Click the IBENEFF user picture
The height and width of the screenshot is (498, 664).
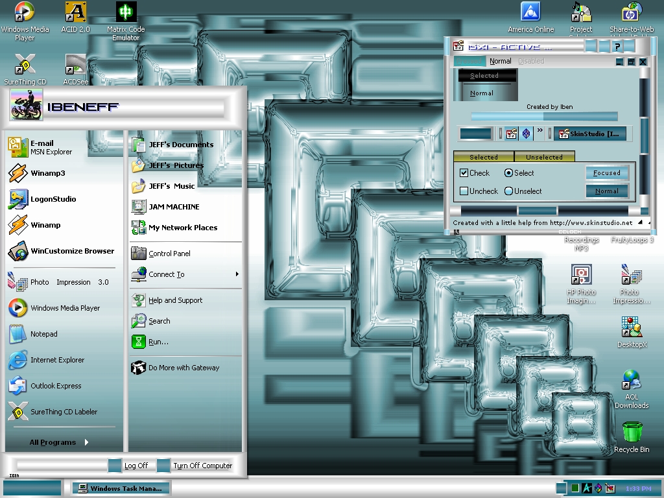[26, 105]
